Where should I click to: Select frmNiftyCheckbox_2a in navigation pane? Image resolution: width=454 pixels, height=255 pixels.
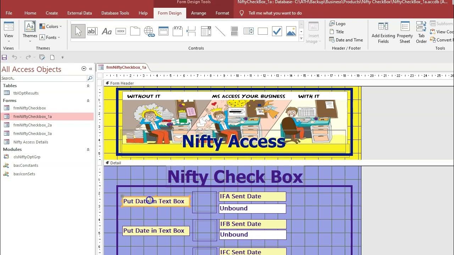48,125
